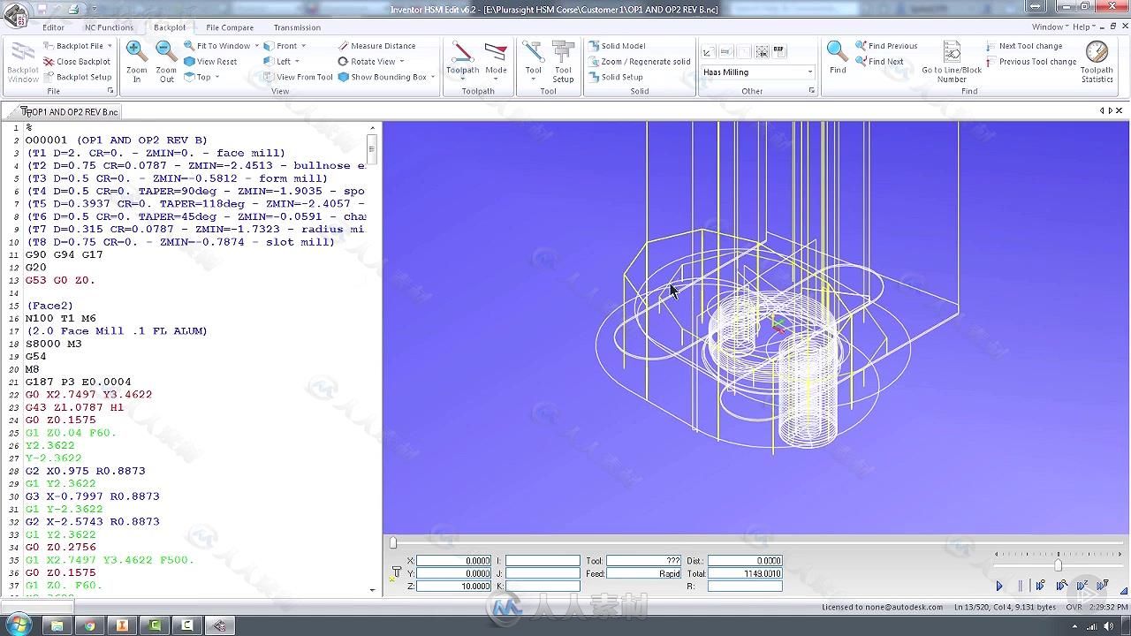Image resolution: width=1131 pixels, height=636 pixels.
Task: Click the Zoom Out magnifier
Action: click(x=166, y=62)
